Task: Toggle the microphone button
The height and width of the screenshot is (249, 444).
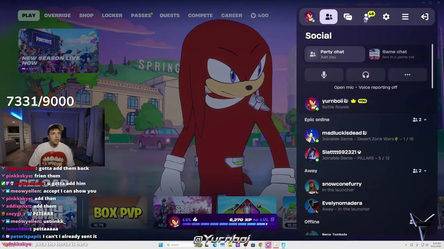Action: coord(324,75)
